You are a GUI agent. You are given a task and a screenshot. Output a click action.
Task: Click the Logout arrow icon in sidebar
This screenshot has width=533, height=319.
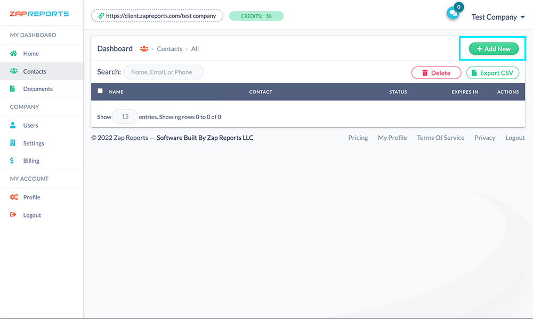13,215
